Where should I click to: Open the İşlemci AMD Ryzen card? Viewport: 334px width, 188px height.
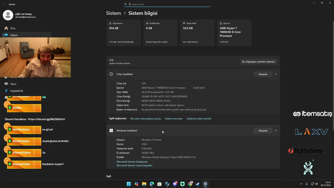pos(234,33)
